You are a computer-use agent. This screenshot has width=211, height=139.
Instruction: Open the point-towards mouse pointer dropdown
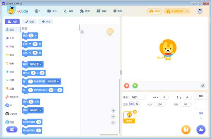[35, 110]
